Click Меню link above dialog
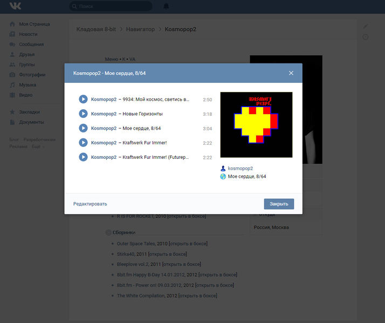The width and height of the screenshot is (385, 323). click(112, 59)
